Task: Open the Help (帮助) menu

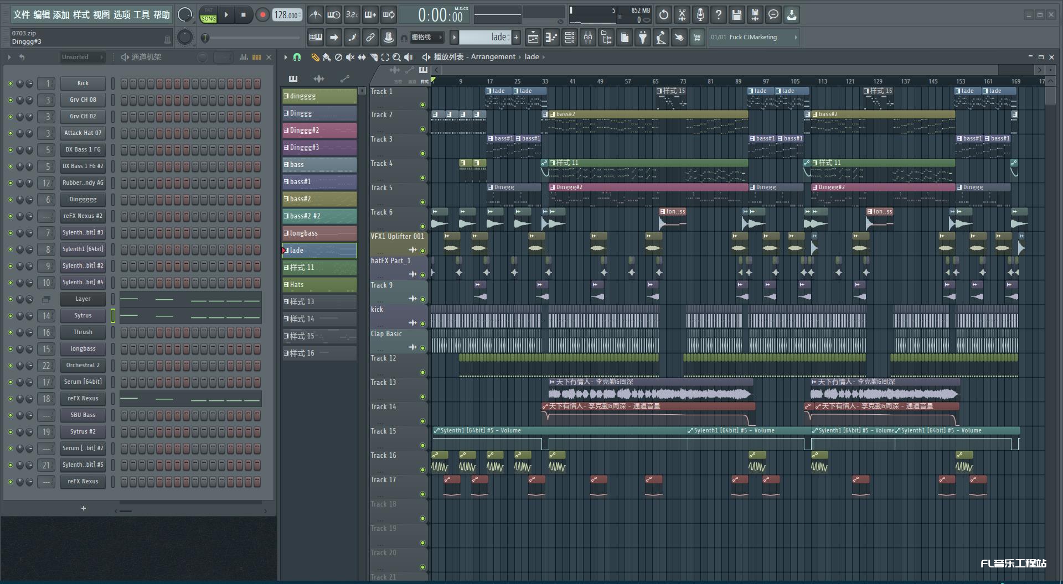Action: click(162, 15)
